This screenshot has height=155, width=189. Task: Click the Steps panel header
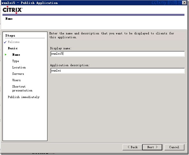[x=10, y=36]
